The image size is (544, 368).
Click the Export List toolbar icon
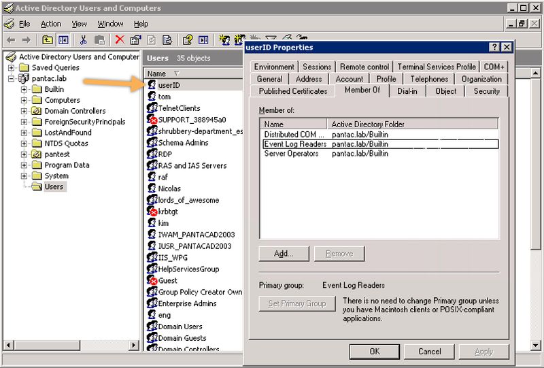click(167, 40)
